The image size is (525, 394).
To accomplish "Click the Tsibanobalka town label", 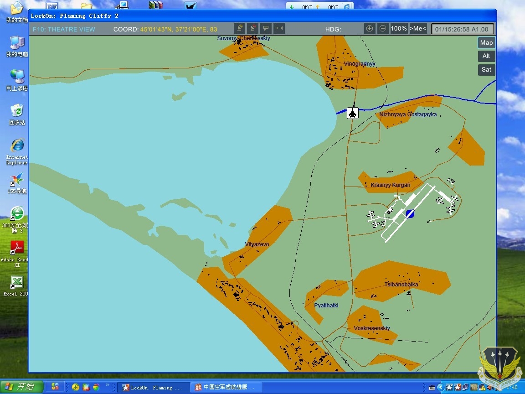I will tap(401, 285).
